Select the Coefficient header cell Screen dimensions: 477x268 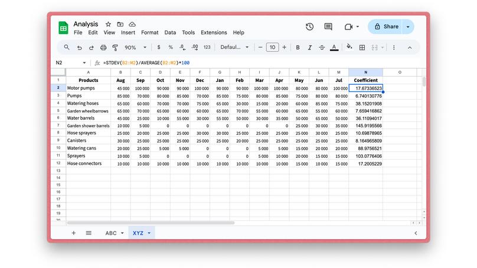pos(365,80)
